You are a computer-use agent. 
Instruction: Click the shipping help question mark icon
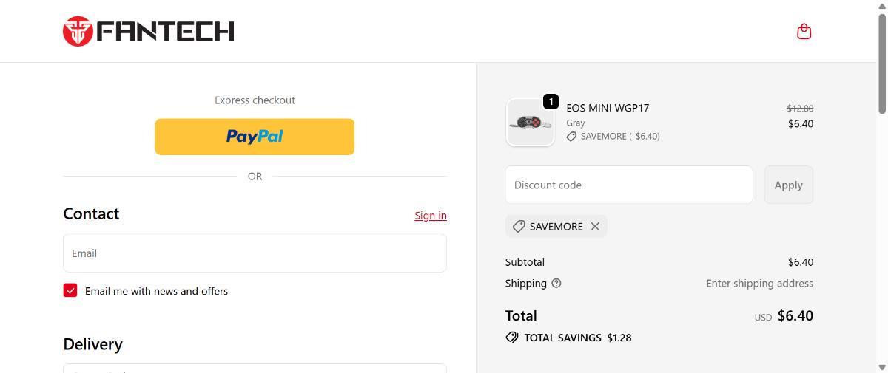click(556, 283)
